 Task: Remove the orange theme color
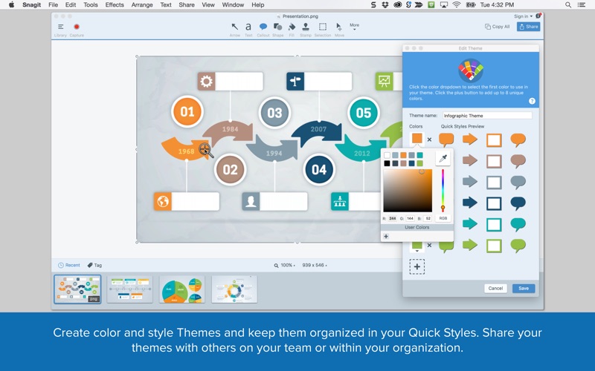pyautogui.click(x=429, y=139)
